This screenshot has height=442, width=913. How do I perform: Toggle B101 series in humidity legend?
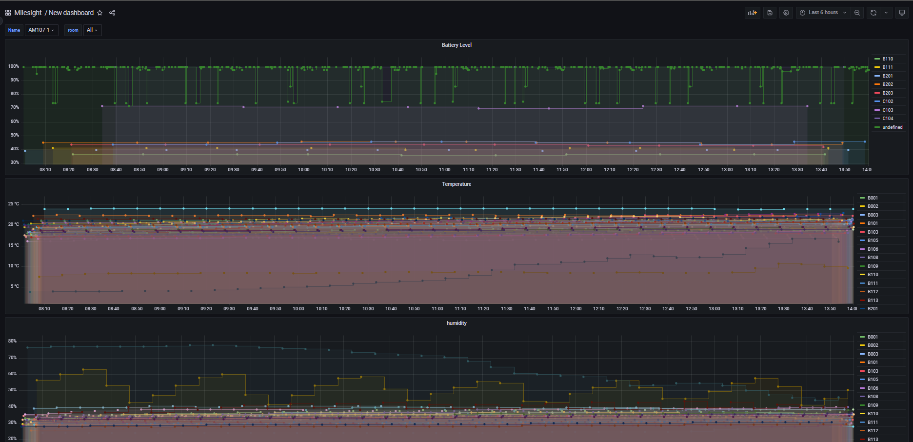coord(873,362)
